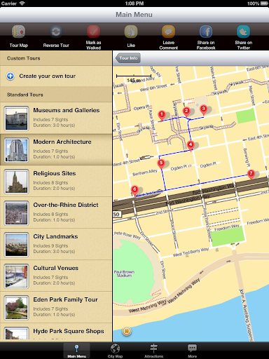This screenshot has height=359, width=269.
Task: Click the blue plus Create tour icon
Action: (11, 76)
